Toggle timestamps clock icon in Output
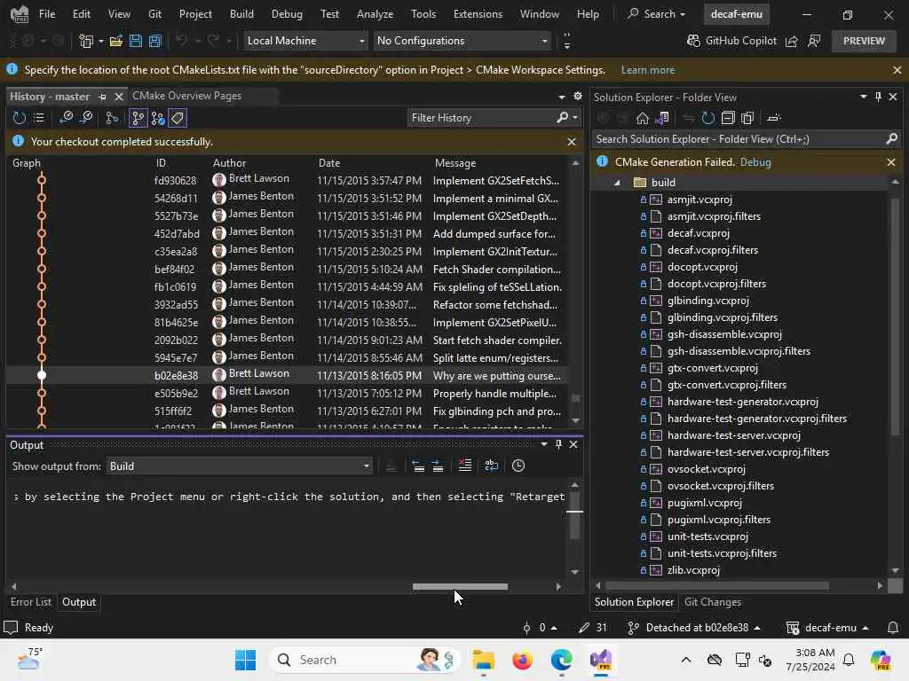Image resolution: width=909 pixels, height=681 pixels. 518,466
